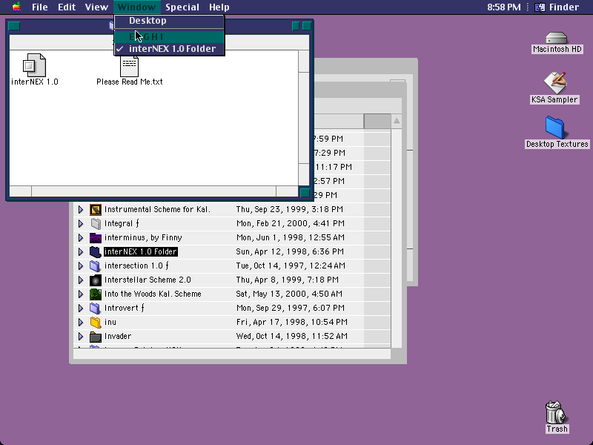593x445 pixels.
Task: Select the KSA Sampler desktop icon
Action: tap(554, 83)
